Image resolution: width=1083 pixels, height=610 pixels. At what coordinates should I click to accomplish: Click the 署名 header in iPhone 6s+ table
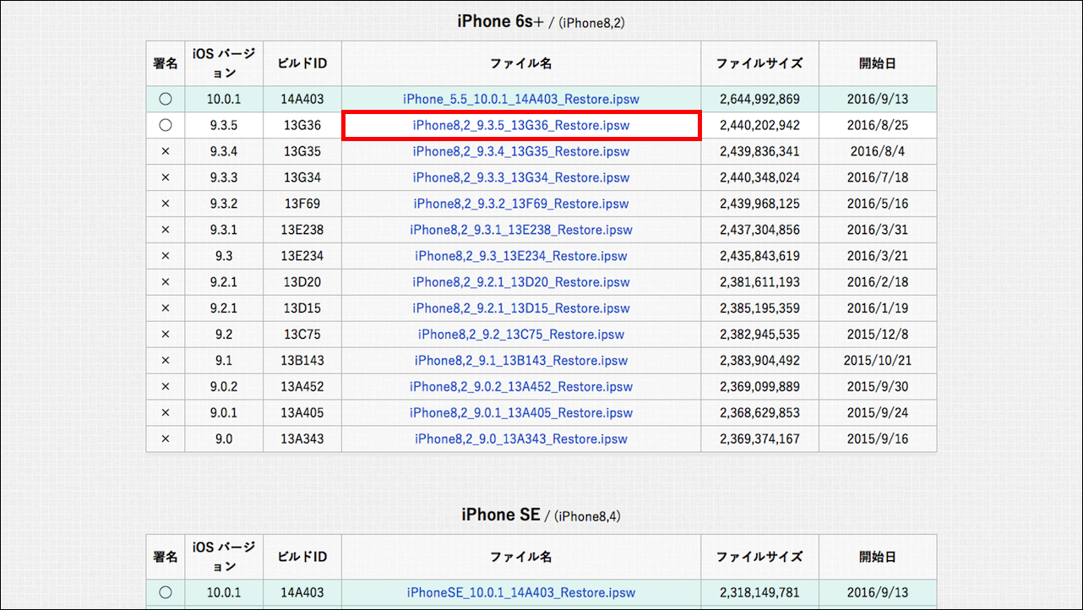tap(166, 63)
